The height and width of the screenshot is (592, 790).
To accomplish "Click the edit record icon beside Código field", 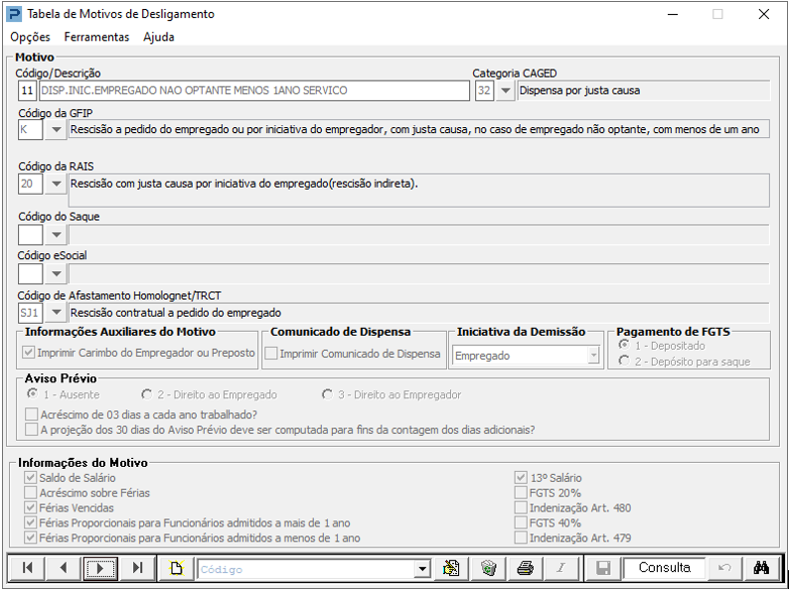I will point(451,568).
